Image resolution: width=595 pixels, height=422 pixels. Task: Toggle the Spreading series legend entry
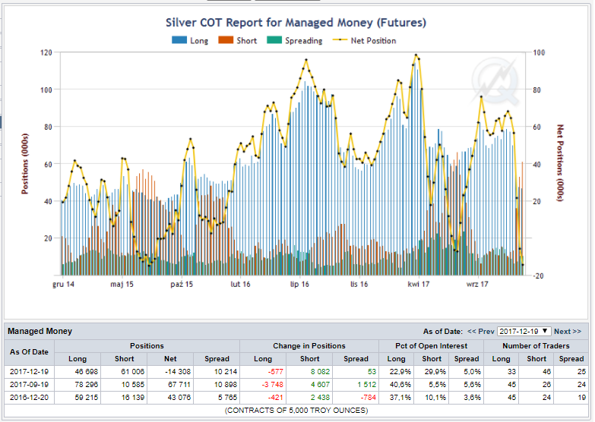tap(295, 40)
